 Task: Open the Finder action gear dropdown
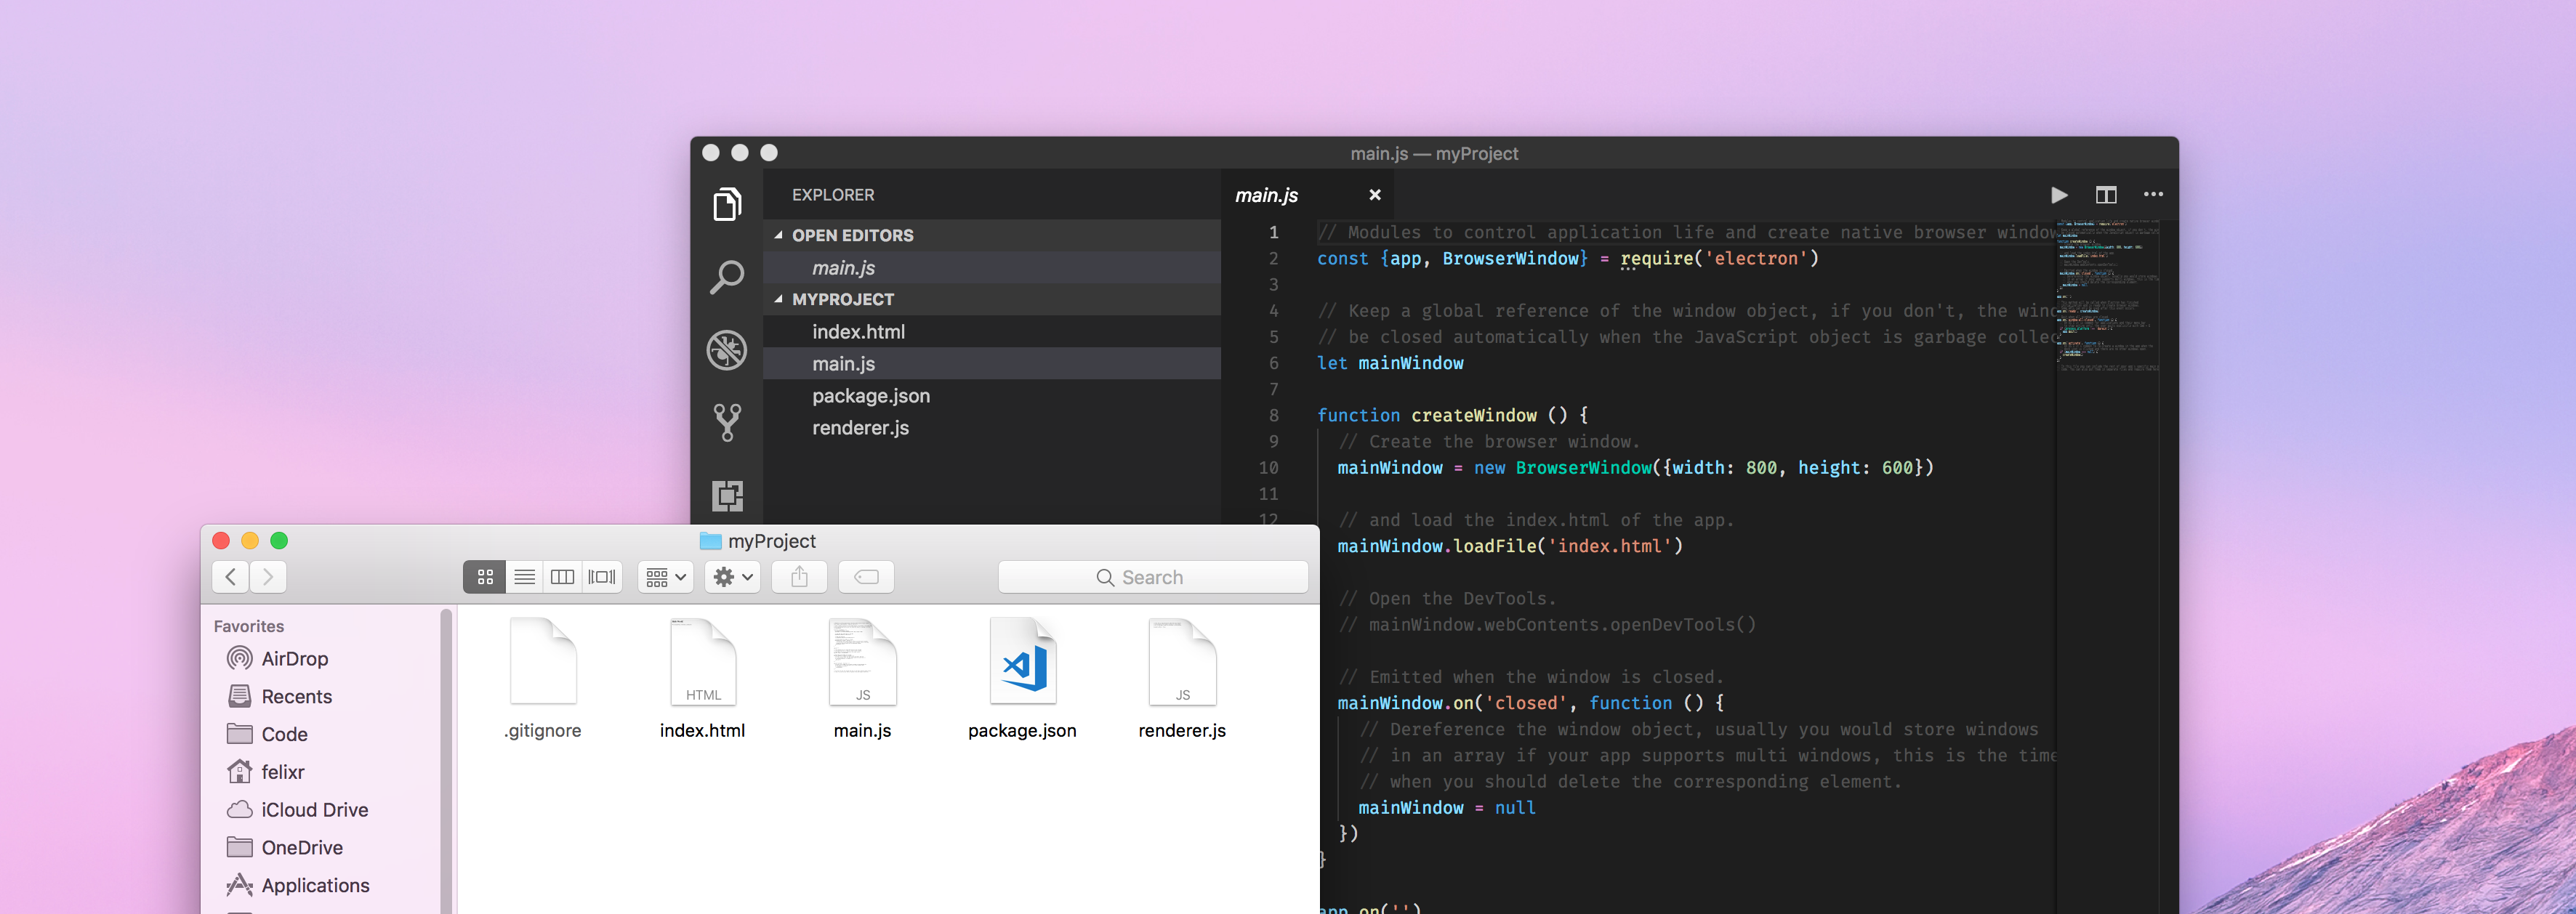(731, 577)
